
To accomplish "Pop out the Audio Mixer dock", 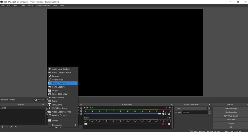I will point(172,105).
